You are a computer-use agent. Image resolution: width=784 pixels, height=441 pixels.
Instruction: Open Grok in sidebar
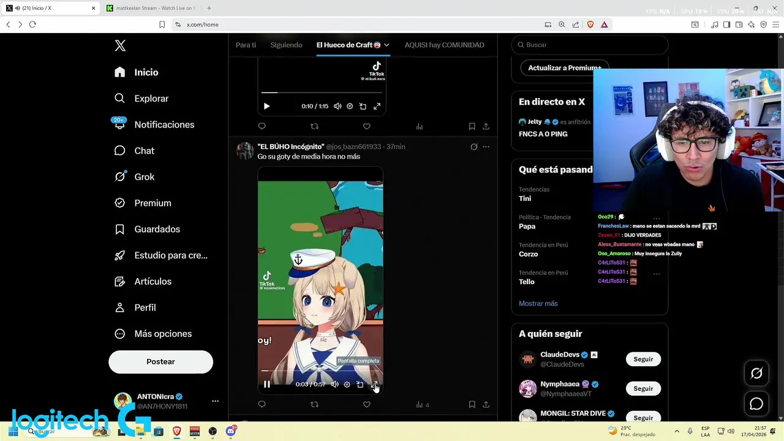(x=135, y=177)
